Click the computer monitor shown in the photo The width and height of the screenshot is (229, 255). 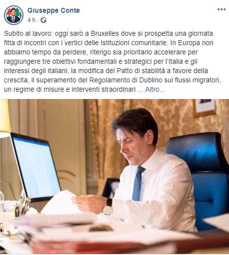[35, 166]
